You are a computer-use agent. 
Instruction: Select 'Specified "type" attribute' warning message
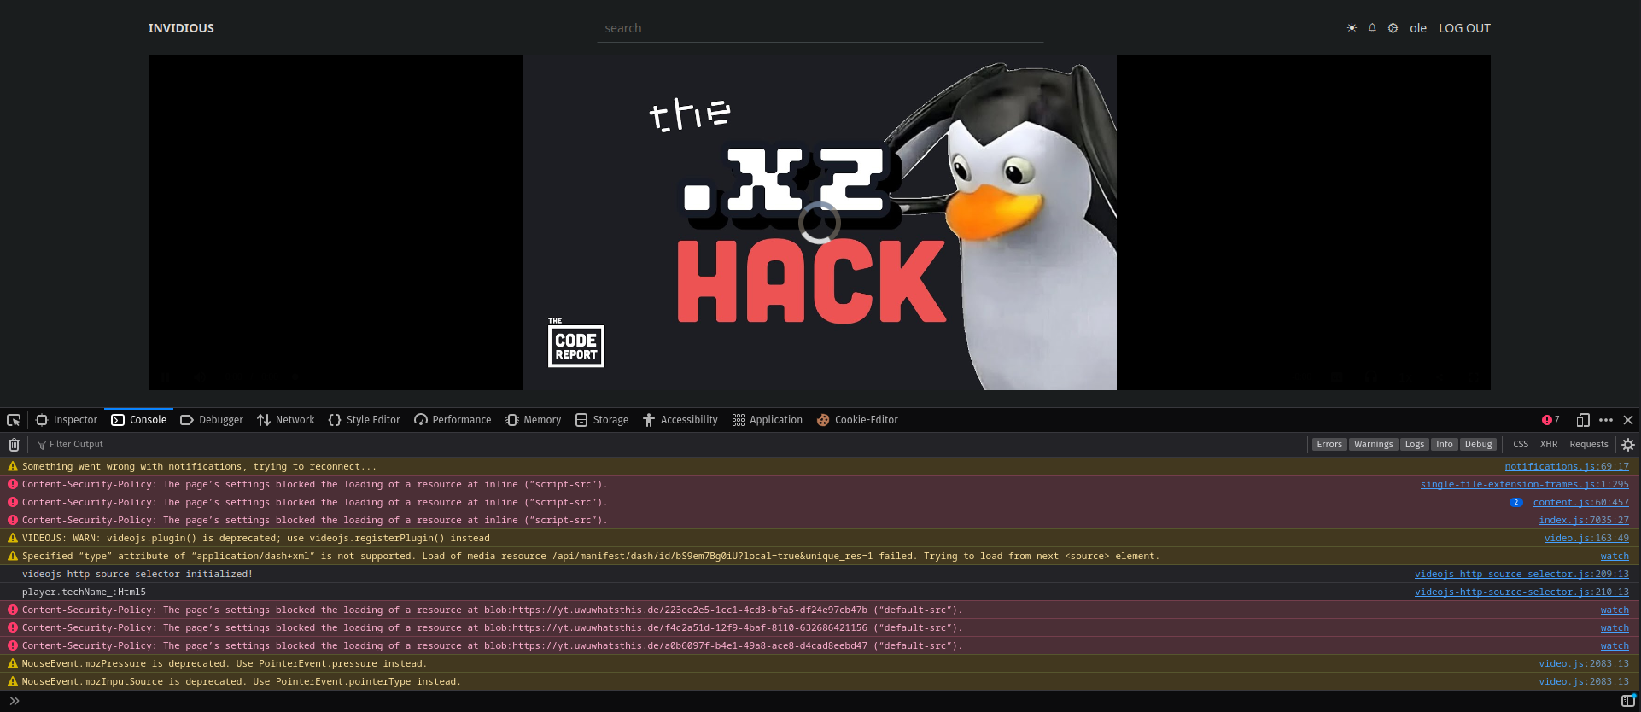click(591, 556)
